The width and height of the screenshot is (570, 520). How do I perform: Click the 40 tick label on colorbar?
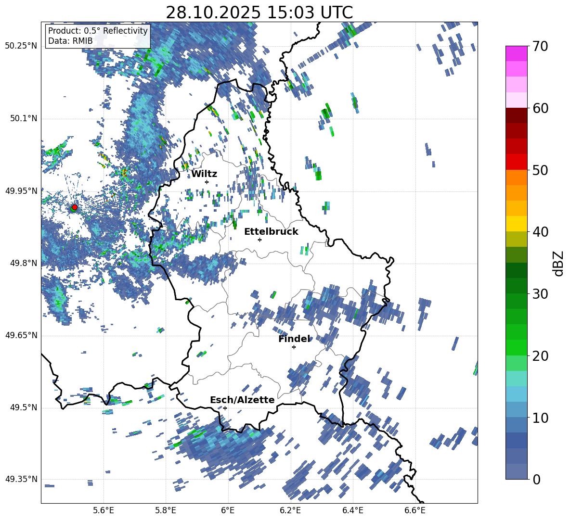tap(540, 232)
